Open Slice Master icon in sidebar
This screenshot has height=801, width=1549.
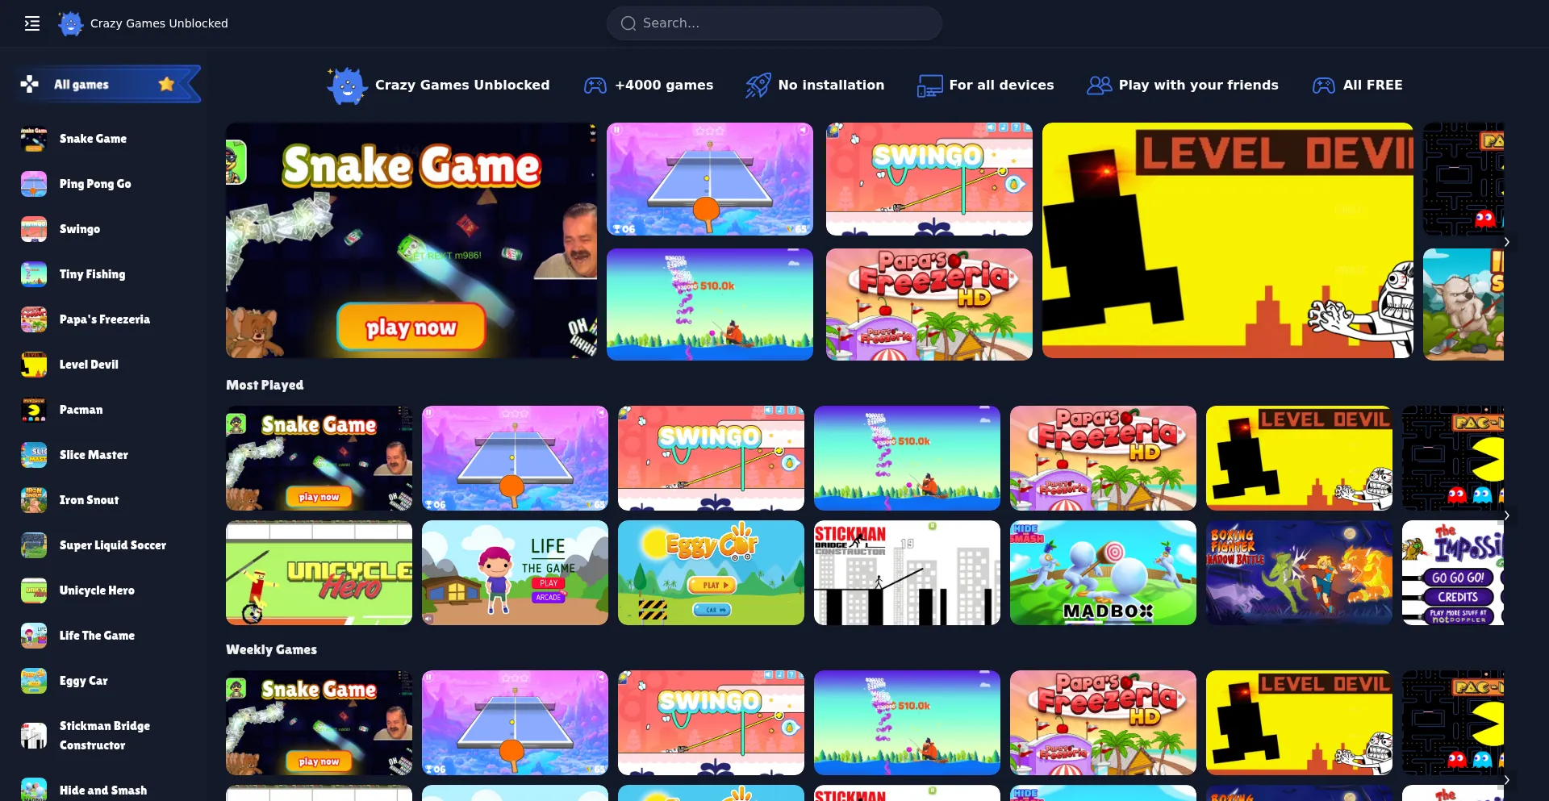pyautogui.click(x=34, y=455)
